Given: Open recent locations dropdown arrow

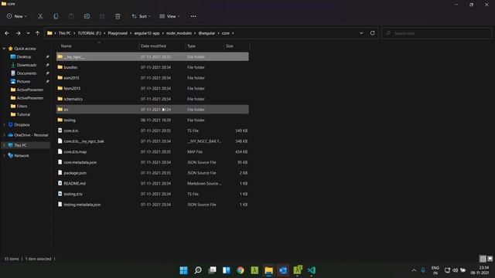Looking at the screenshot, I should [x=28, y=33].
